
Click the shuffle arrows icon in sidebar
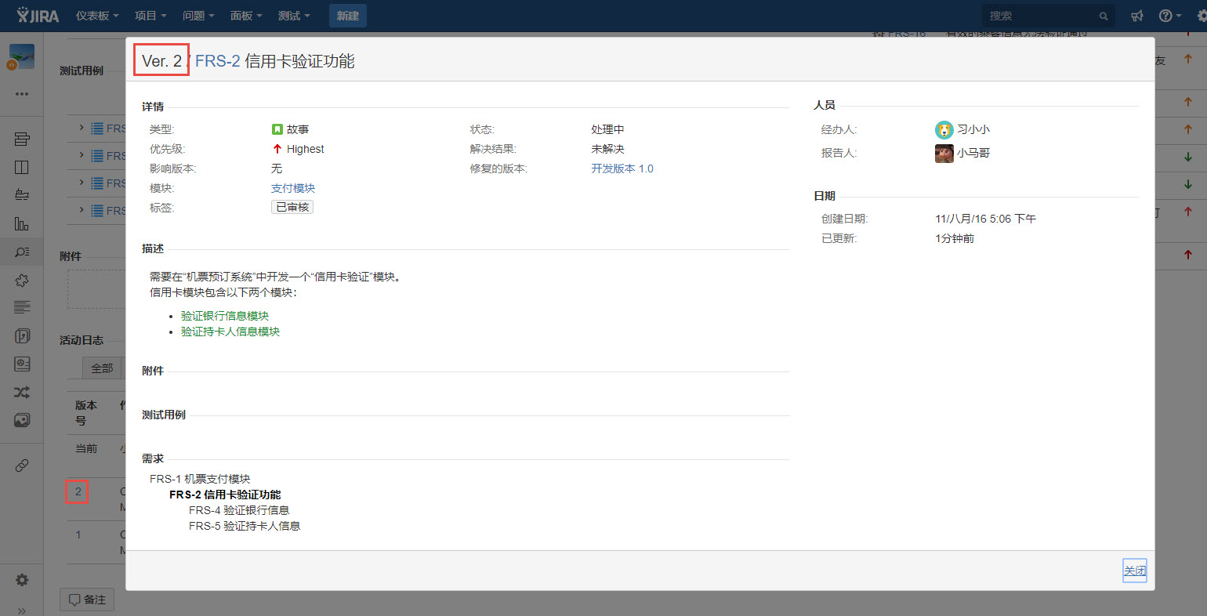click(x=22, y=392)
